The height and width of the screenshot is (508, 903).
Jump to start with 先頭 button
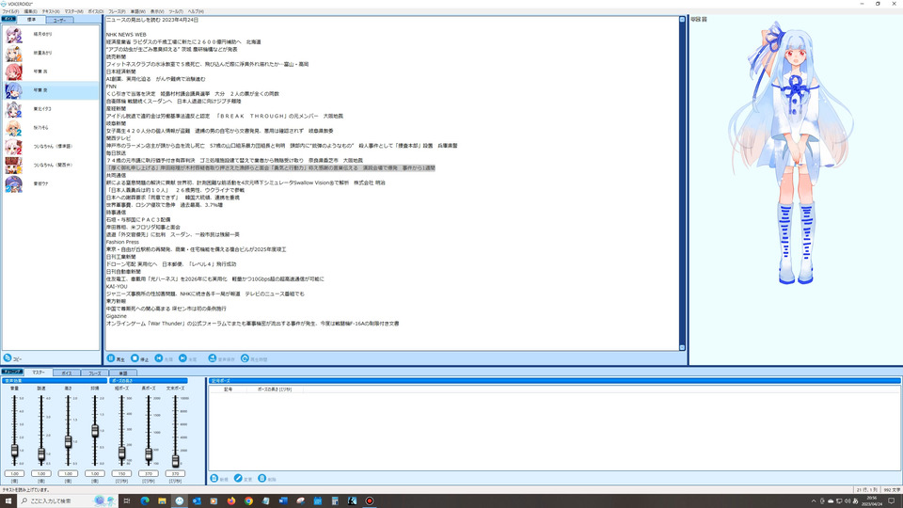pyautogui.click(x=164, y=358)
